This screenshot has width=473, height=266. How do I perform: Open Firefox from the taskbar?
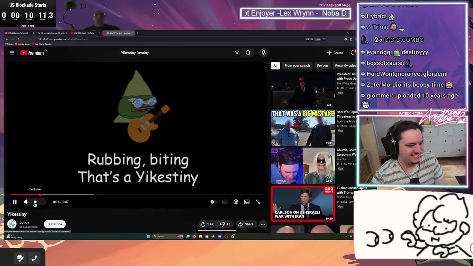tap(194, 236)
